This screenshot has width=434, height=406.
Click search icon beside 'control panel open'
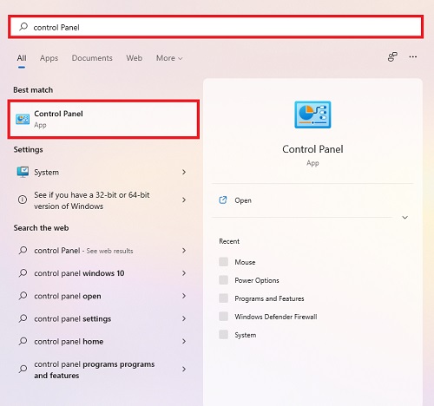click(23, 296)
